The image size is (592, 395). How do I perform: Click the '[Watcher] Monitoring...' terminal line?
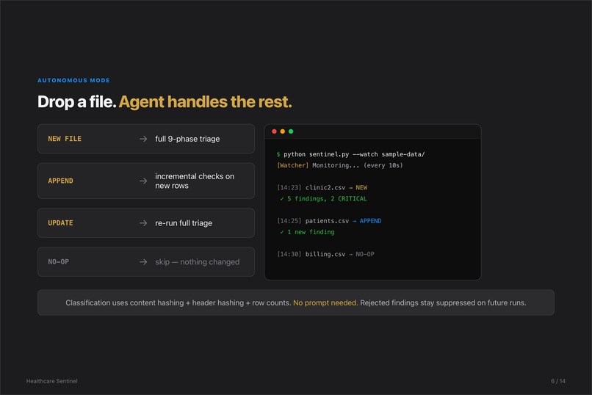click(340, 165)
